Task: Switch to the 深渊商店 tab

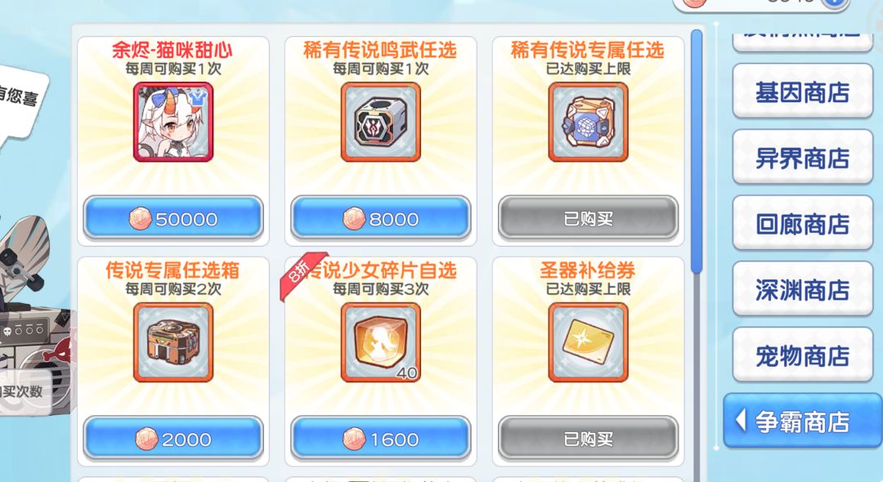Action: [803, 289]
